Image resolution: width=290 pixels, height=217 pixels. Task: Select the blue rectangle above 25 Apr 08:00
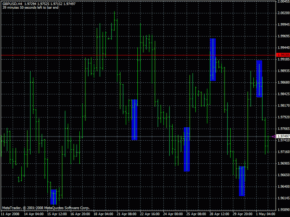(x=187, y=149)
